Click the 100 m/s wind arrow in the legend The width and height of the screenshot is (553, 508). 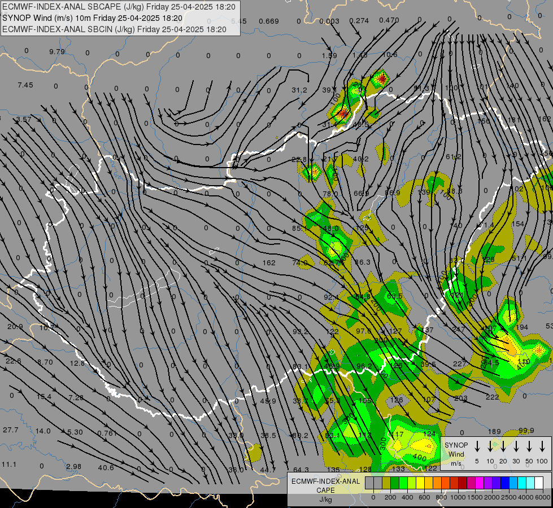(542, 446)
